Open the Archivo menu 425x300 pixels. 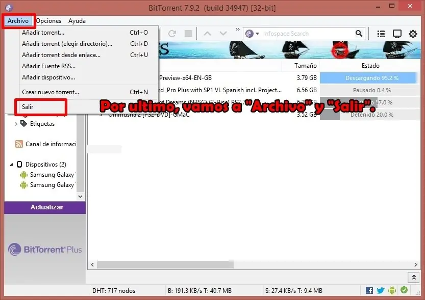(x=18, y=21)
